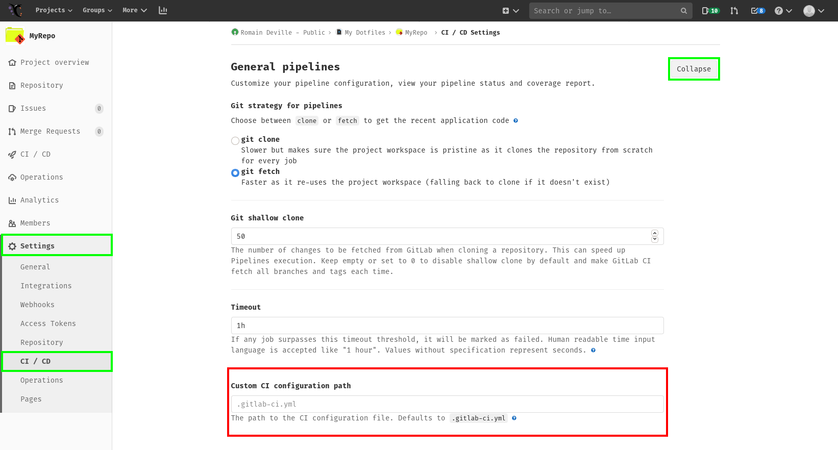Focus the Custom CI configuration path field
The height and width of the screenshot is (450, 838).
[447, 404]
